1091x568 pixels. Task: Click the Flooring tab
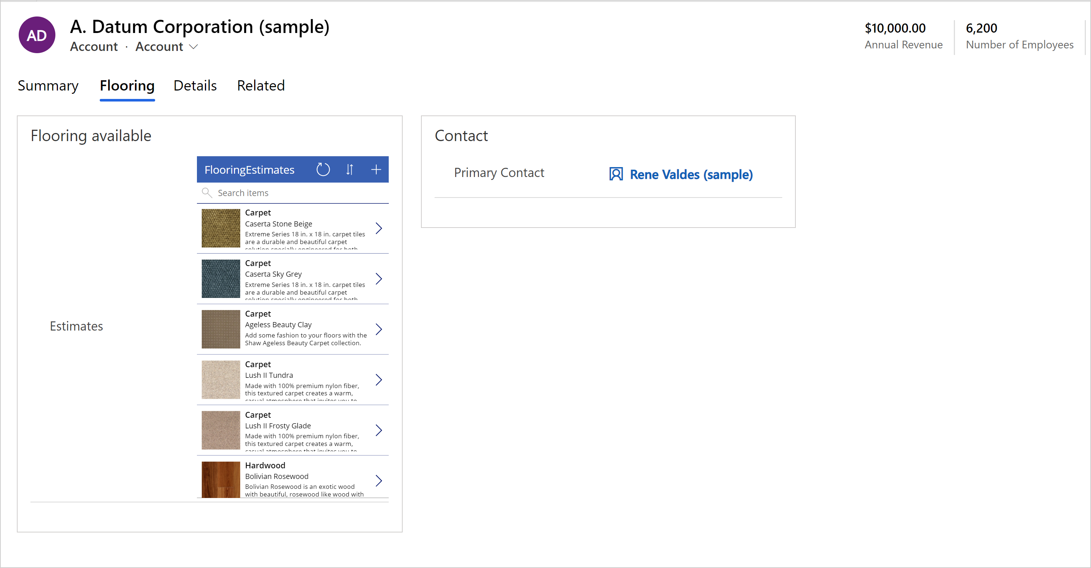pyautogui.click(x=126, y=86)
